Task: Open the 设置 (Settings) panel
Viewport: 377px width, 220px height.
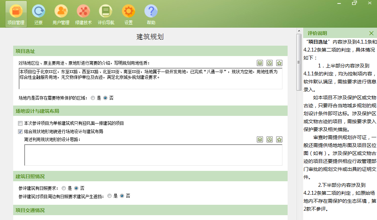Action: (x=129, y=13)
